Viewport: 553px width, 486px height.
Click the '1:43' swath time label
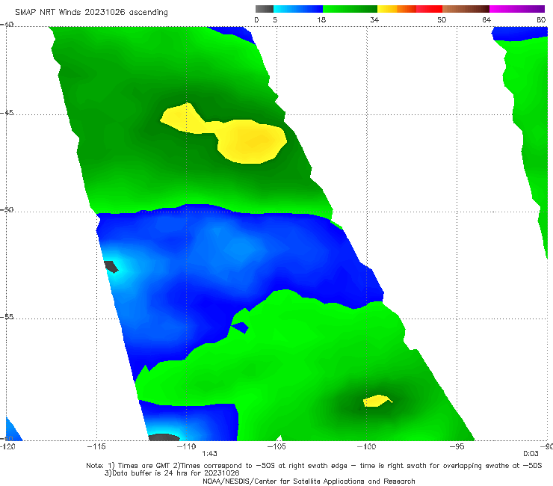[x=209, y=454]
